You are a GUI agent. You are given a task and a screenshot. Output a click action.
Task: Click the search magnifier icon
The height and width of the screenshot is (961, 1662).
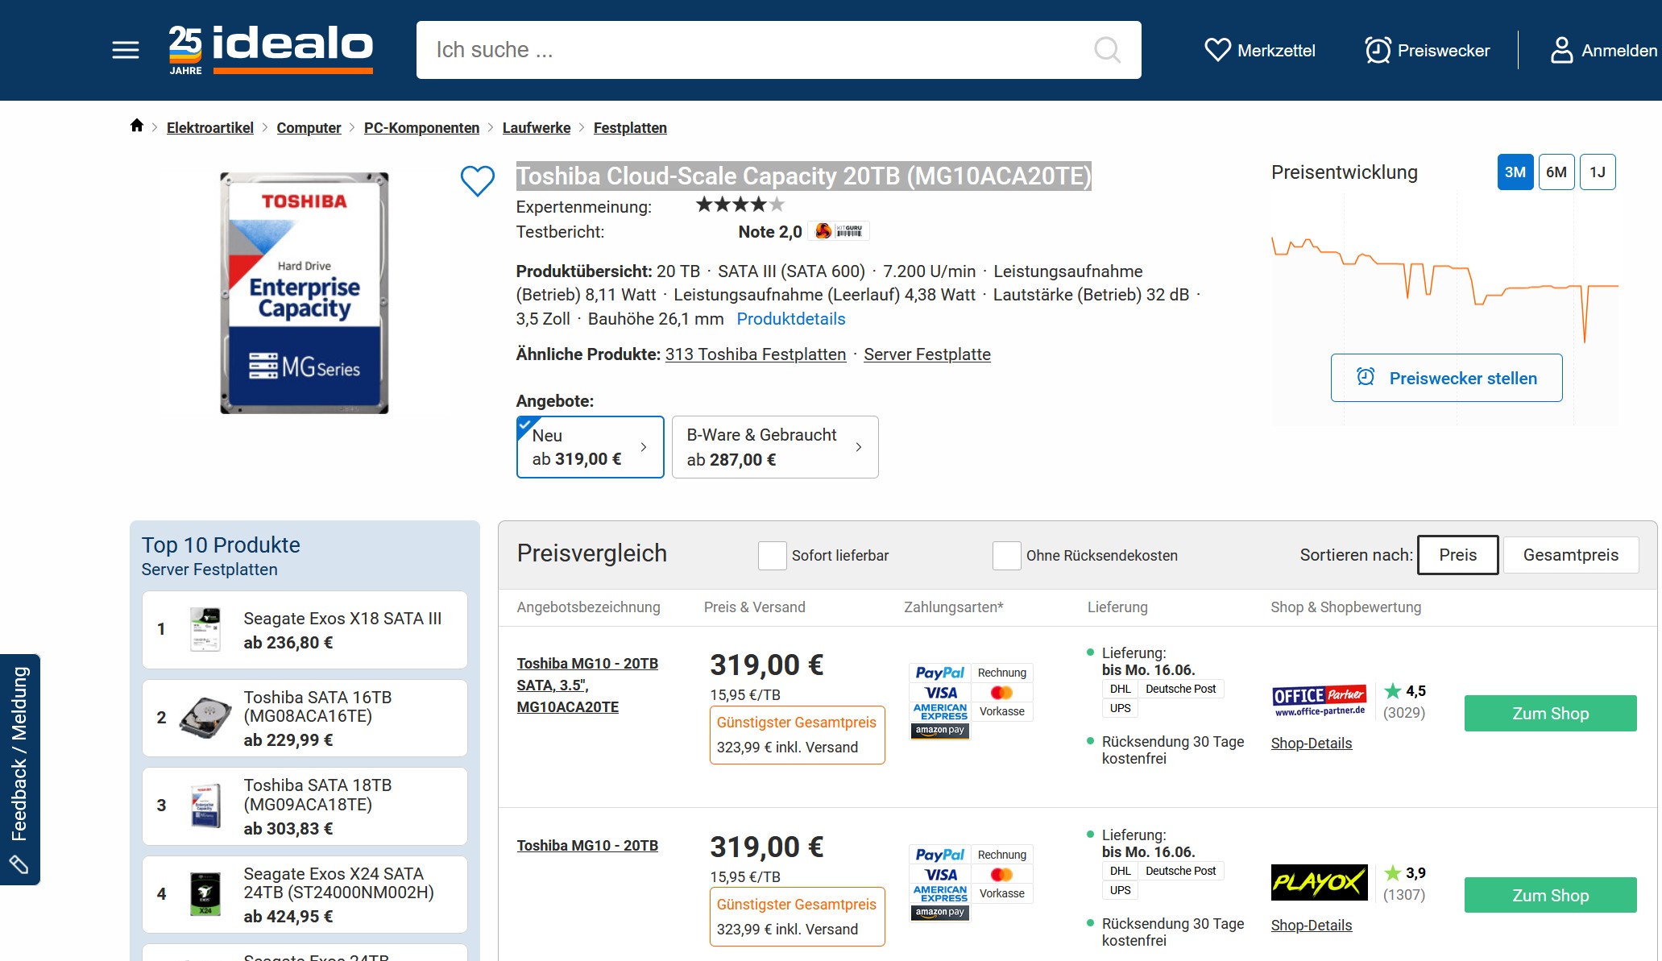click(1108, 50)
